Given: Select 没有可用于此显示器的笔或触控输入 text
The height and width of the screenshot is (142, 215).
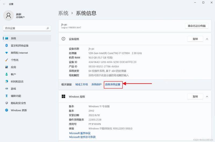Looking at the screenshot, I should click(x=109, y=75).
